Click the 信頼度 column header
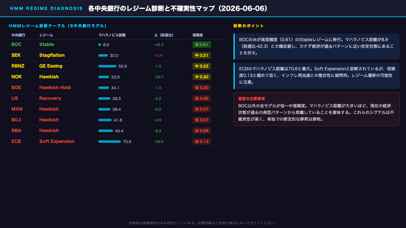Image resolution: width=406 pixels, height=228 pixels. point(198,35)
